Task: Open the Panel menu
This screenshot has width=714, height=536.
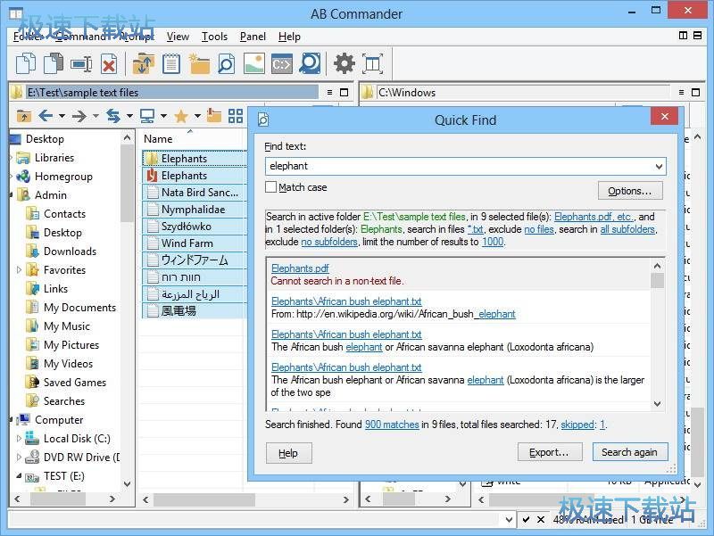Action: tap(253, 37)
